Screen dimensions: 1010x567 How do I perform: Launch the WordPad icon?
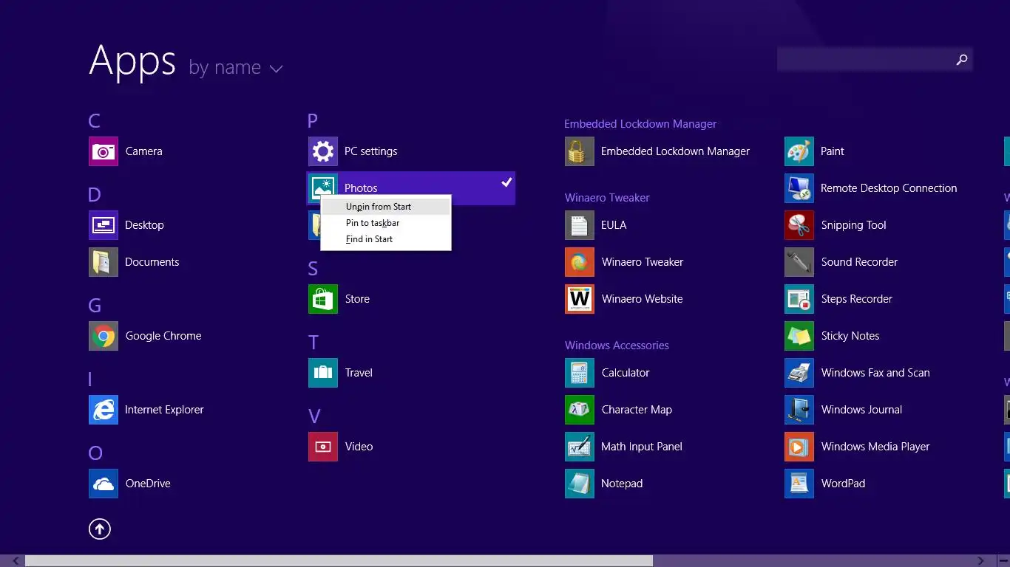(799, 484)
